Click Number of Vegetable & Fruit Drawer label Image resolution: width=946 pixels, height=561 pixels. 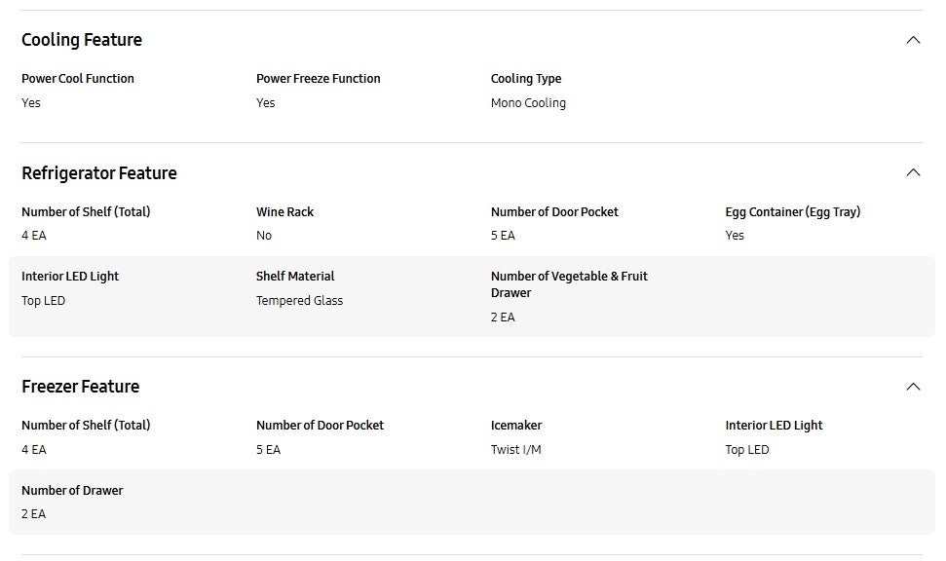(569, 284)
